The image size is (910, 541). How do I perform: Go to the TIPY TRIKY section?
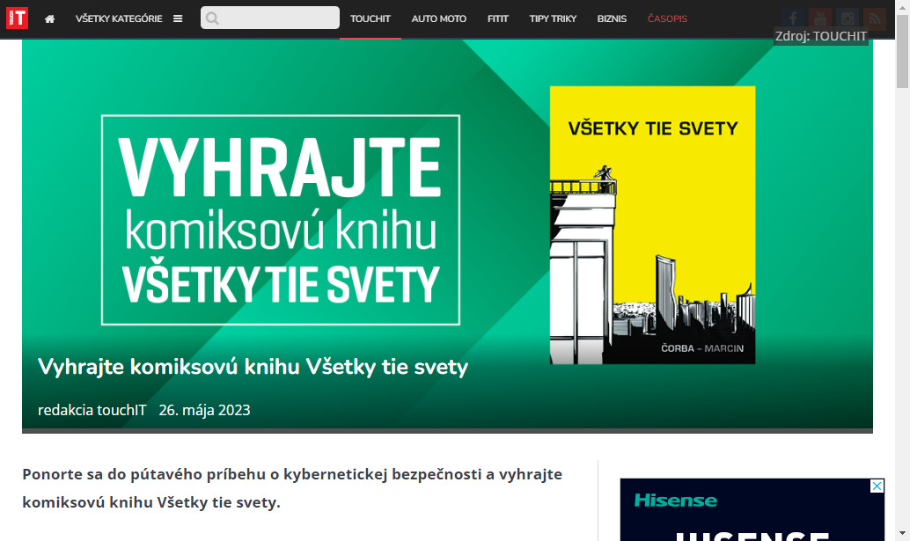tap(553, 19)
